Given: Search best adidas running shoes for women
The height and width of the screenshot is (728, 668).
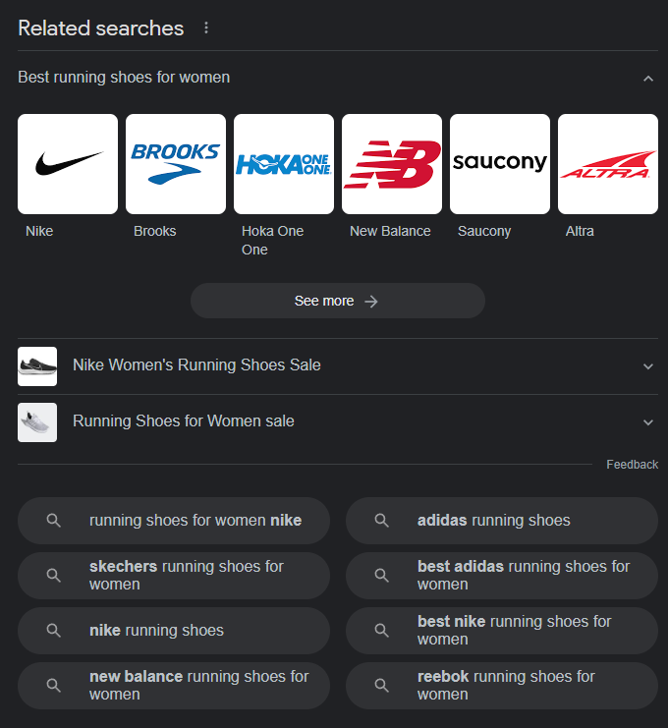Looking at the screenshot, I should 502,576.
